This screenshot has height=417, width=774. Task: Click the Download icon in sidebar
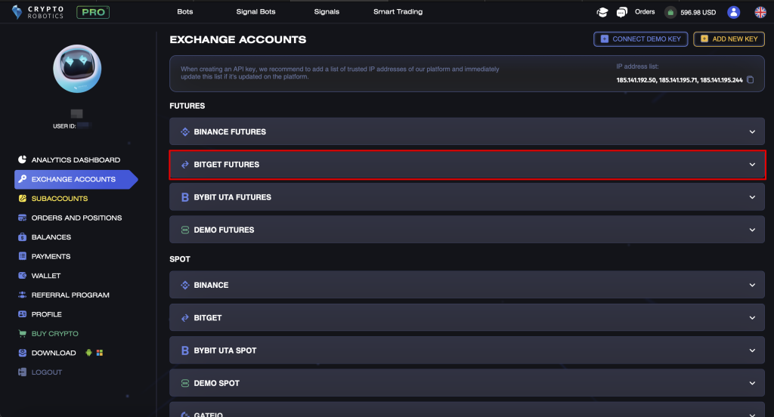point(22,353)
